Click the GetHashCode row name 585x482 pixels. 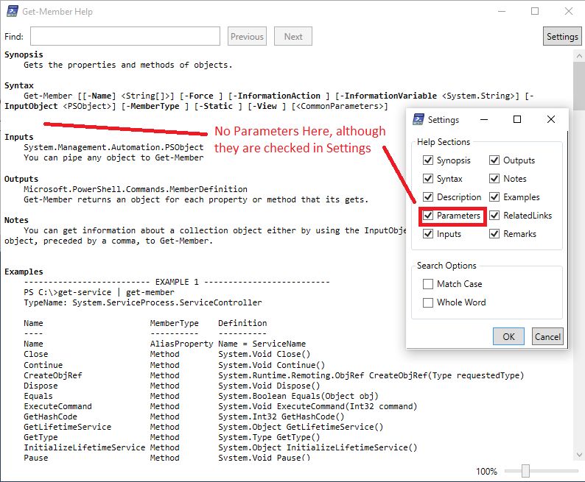50,417
